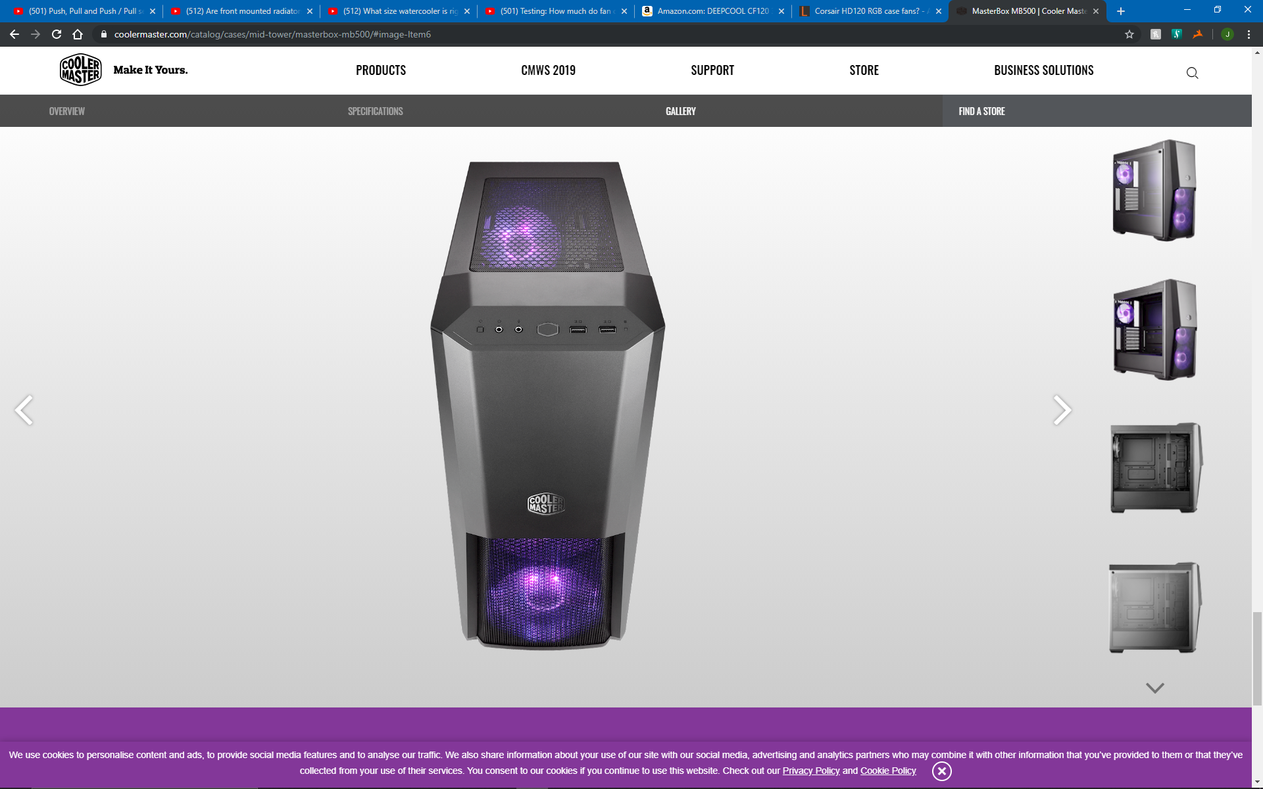Click the green profile avatar icon
The height and width of the screenshot is (789, 1263).
pyautogui.click(x=1227, y=34)
